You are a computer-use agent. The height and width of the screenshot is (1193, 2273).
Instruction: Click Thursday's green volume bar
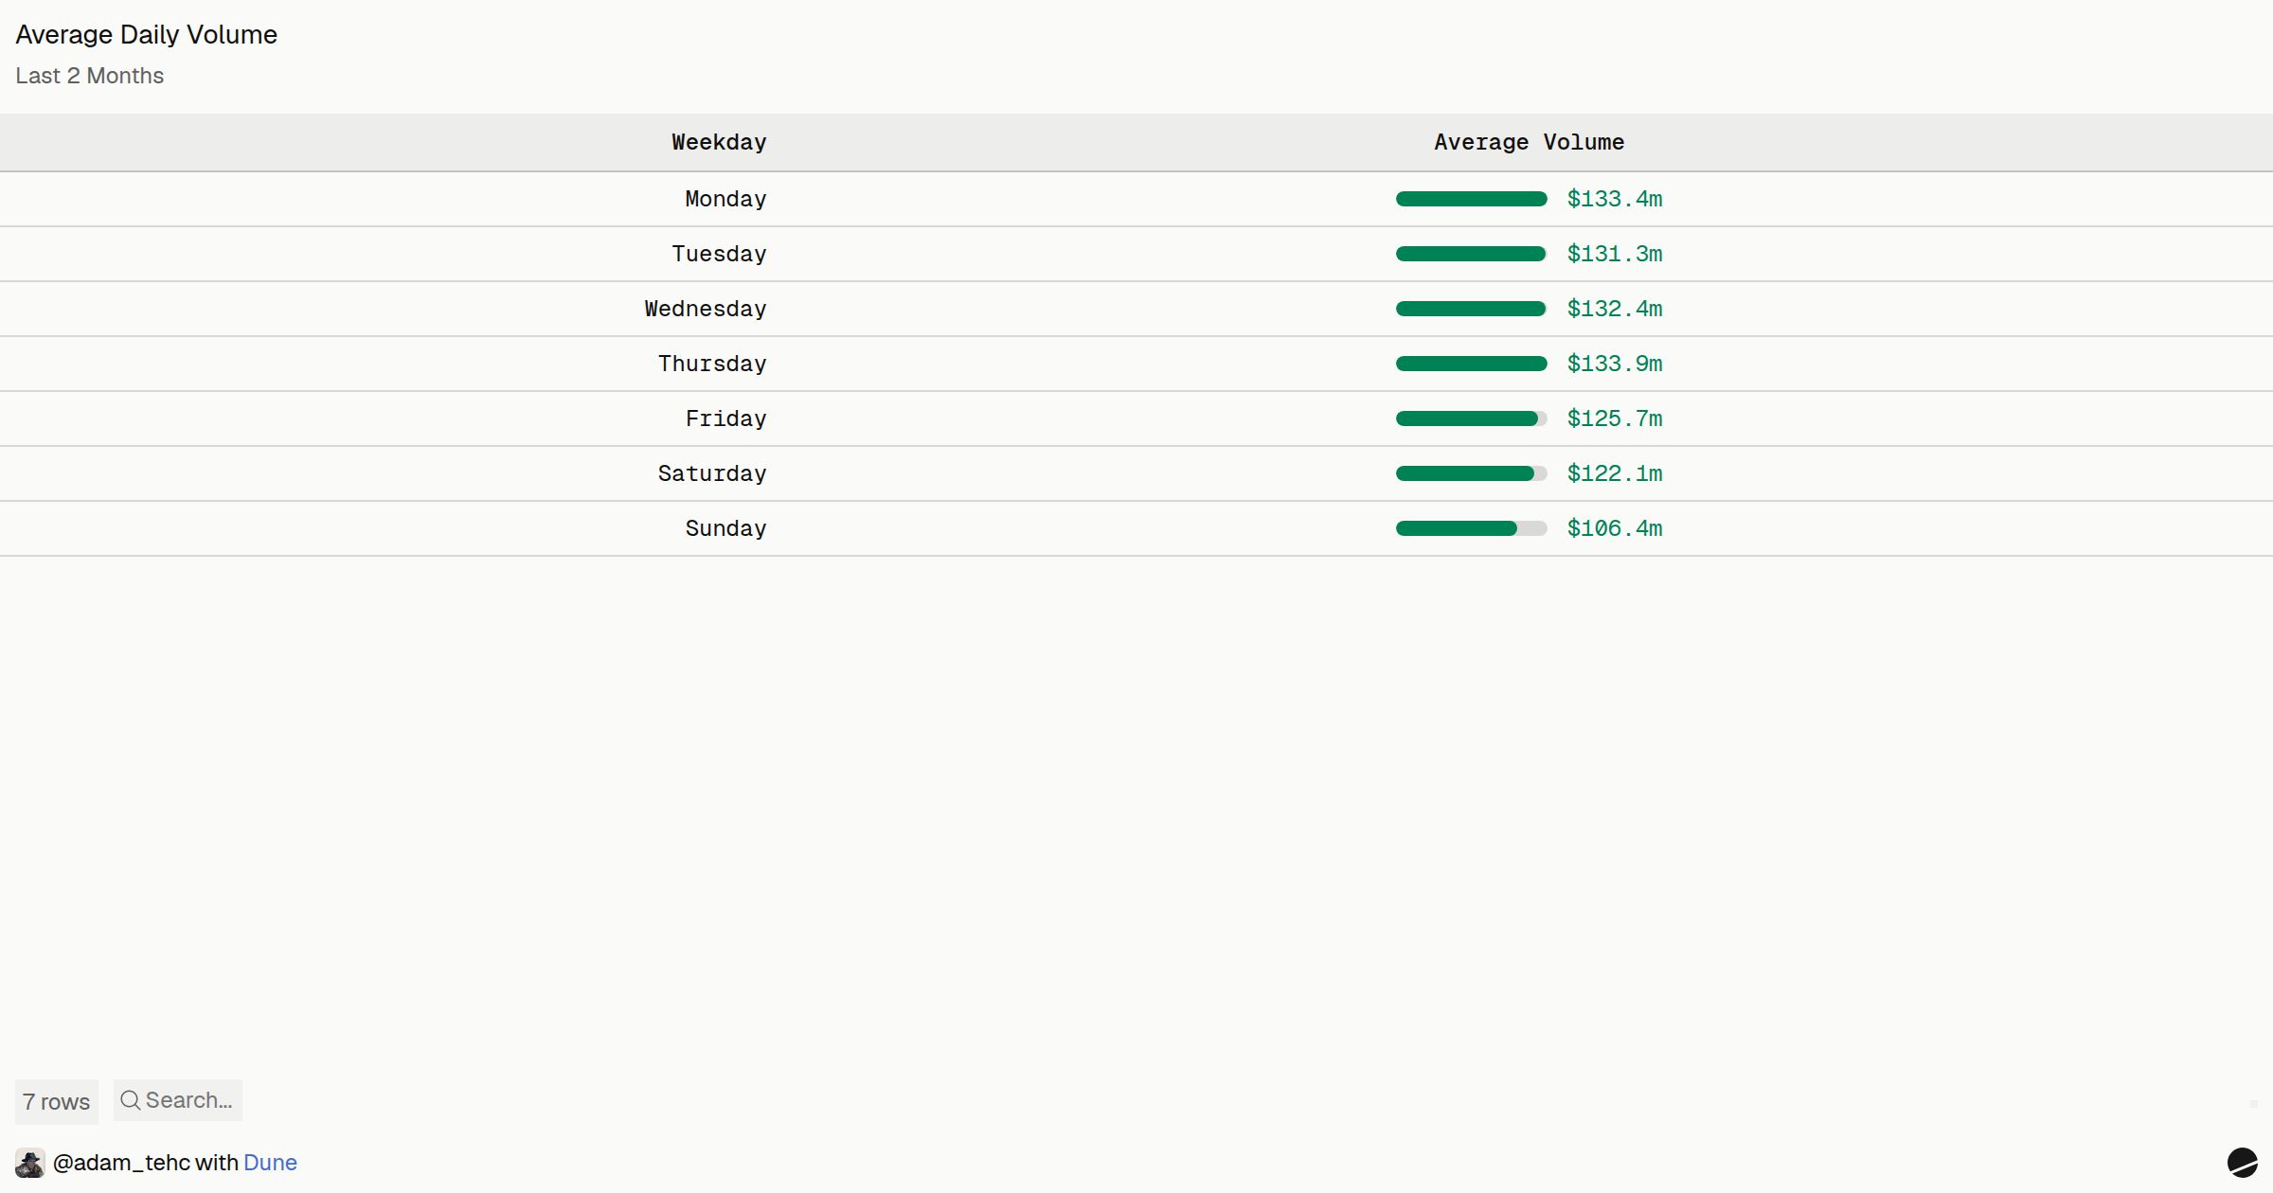[x=1471, y=364]
